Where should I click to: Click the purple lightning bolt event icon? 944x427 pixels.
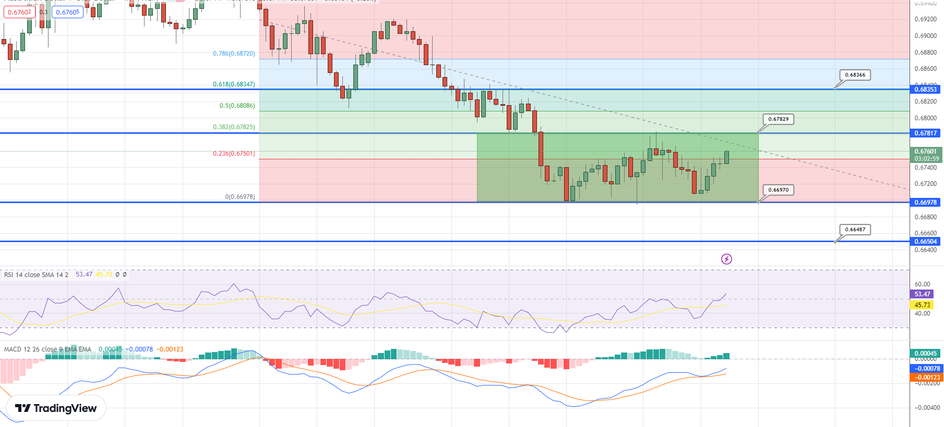pos(726,259)
